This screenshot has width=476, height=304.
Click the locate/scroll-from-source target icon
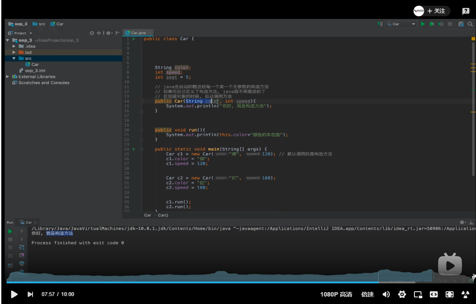coord(92,33)
